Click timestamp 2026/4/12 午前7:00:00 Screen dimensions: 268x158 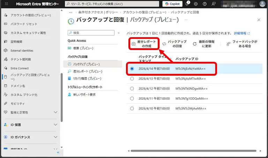[x=154, y=89]
